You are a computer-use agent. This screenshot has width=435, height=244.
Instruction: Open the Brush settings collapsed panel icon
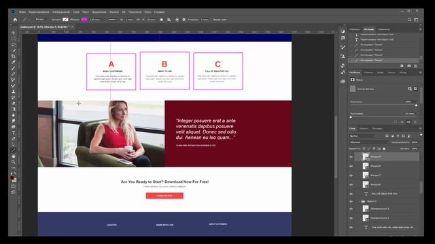[343, 47]
